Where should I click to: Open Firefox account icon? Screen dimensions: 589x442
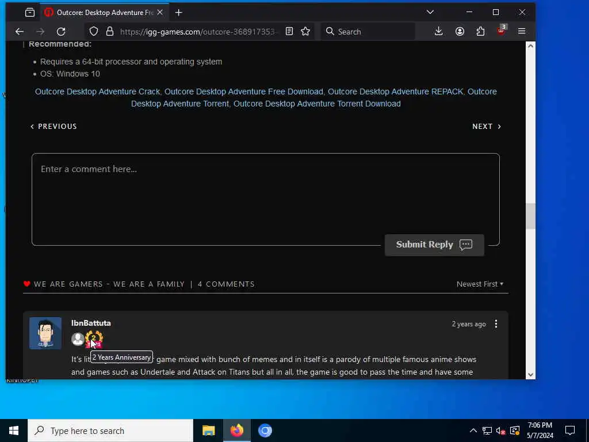[x=460, y=32]
